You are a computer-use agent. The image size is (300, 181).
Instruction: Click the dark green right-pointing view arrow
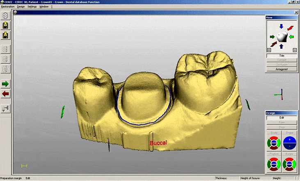272,37
